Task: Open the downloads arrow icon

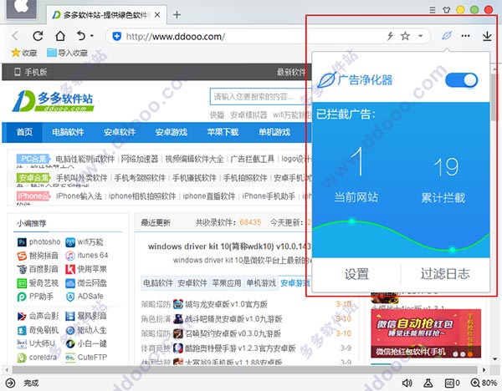Action: 487,36
